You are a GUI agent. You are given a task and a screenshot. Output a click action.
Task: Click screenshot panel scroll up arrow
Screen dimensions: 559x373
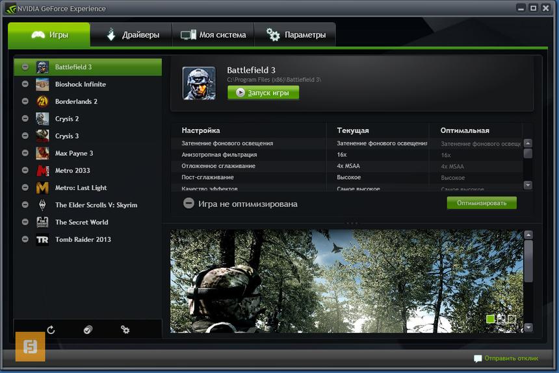point(528,235)
